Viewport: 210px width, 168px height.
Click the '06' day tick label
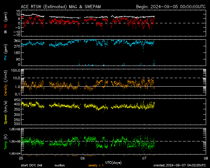[x=83, y=158]
